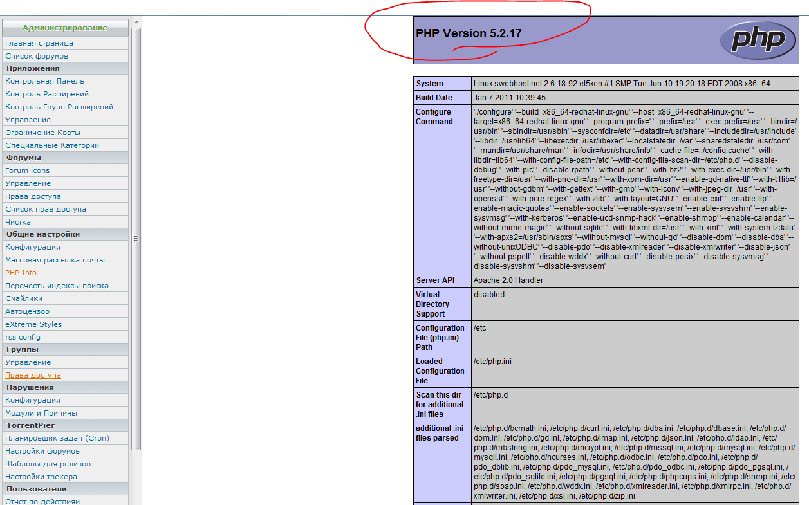Open rss config link
Viewport: 809px width, 505px height.
click(x=23, y=337)
